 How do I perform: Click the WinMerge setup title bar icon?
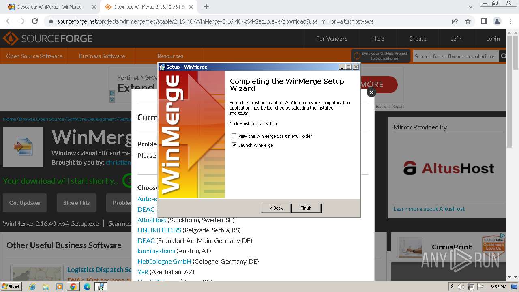pyautogui.click(x=162, y=67)
